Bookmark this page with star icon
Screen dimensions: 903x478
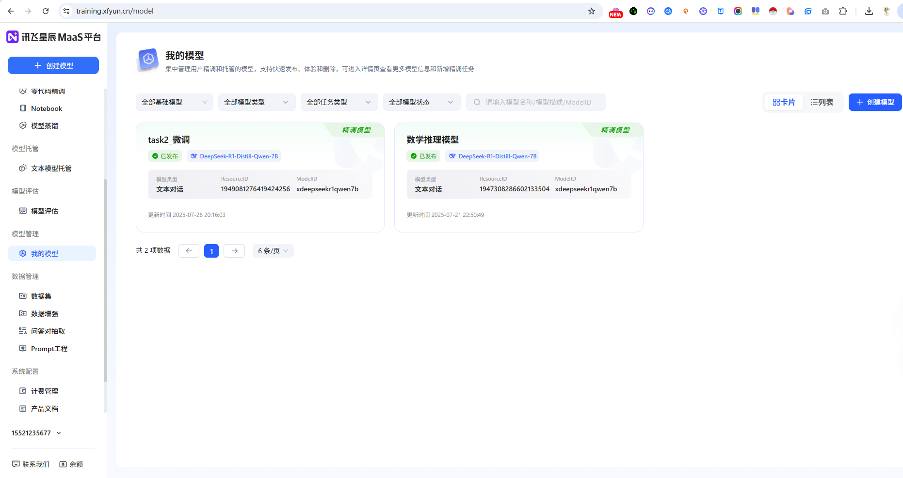pos(592,11)
